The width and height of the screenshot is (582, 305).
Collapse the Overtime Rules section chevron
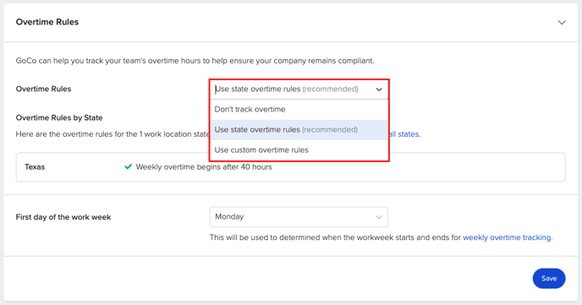(562, 23)
